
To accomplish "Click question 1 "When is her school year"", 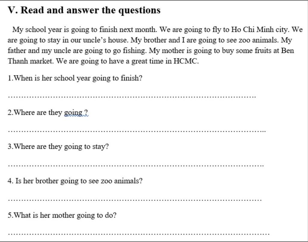I will (75, 78).
